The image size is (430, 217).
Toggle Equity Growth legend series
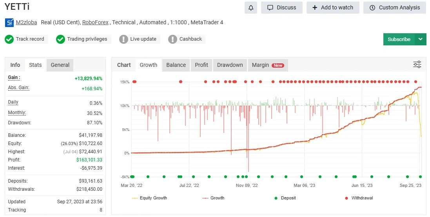point(153,198)
